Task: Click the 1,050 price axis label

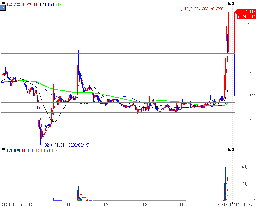Action: coord(250,22)
